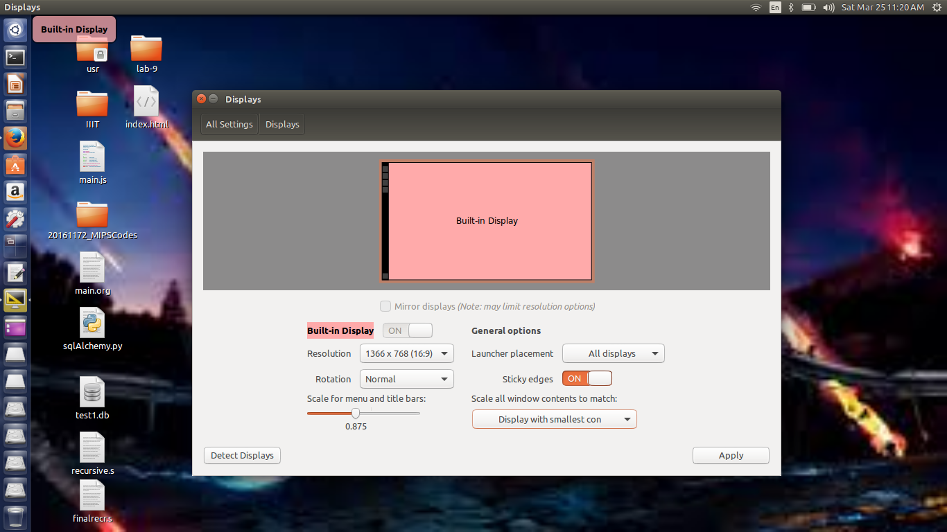947x532 pixels.
Task: Open the Resolution dropdown
Action: coord(406,353)
